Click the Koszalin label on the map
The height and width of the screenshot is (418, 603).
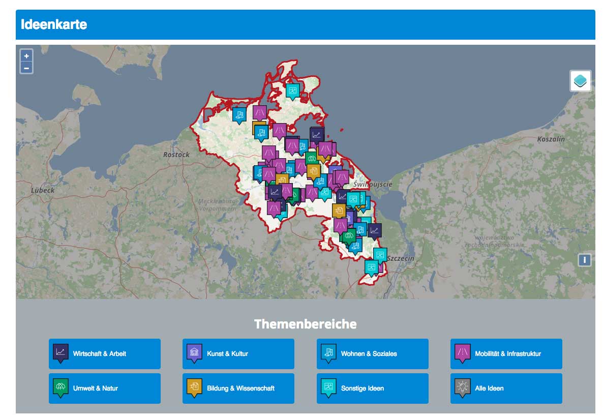point(553,138)
